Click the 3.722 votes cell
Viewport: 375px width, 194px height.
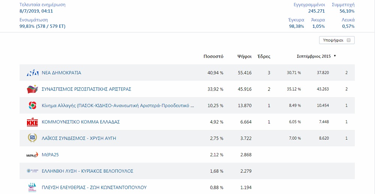coord(246,138)
